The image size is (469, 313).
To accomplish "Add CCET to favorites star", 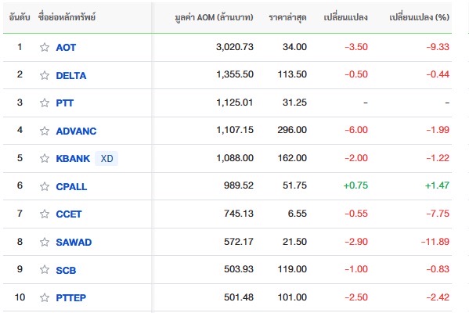I will pyautogui.click(x=45, y=214).
